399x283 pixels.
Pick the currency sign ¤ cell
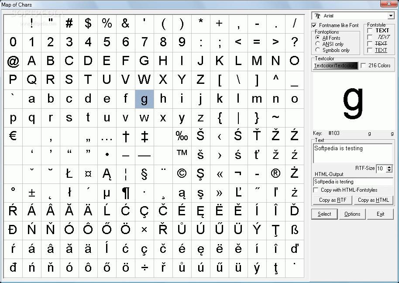click(x=88, y=174)
